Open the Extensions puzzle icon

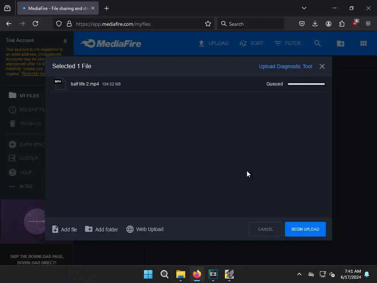tap(342, 24)
